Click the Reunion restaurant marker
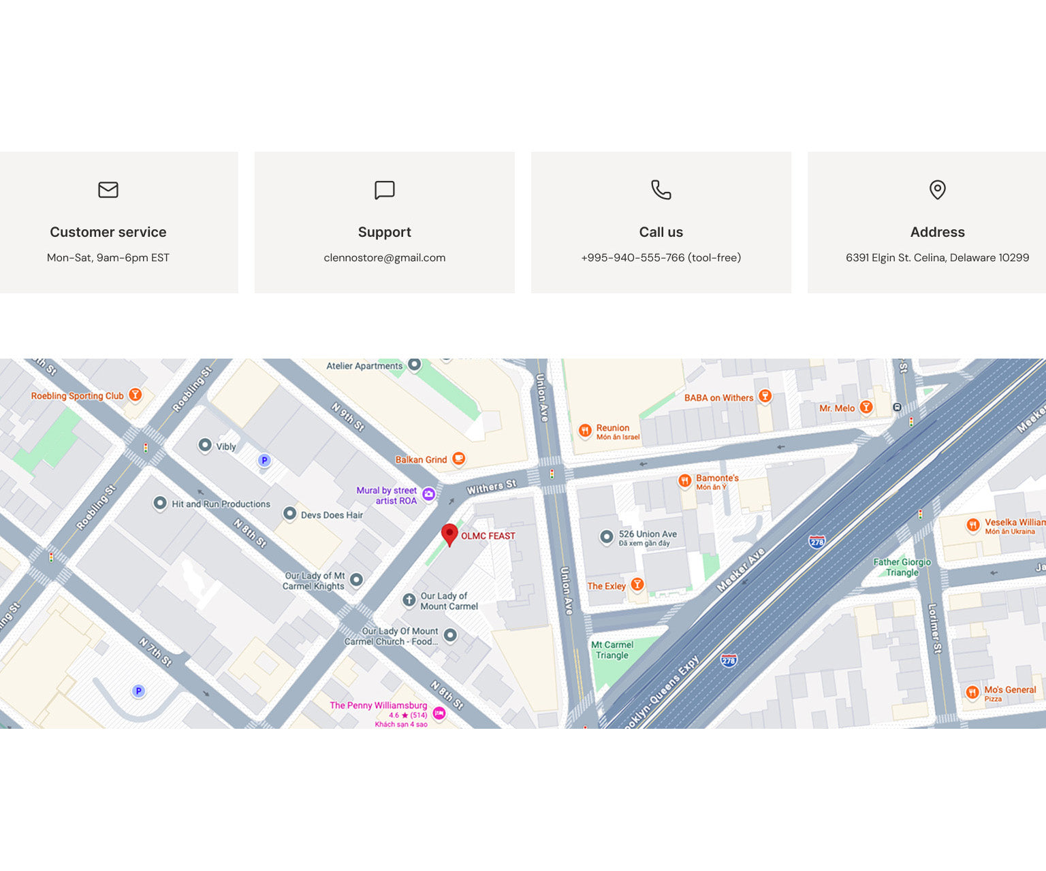 pyautogui.click(x=584, y=430)
